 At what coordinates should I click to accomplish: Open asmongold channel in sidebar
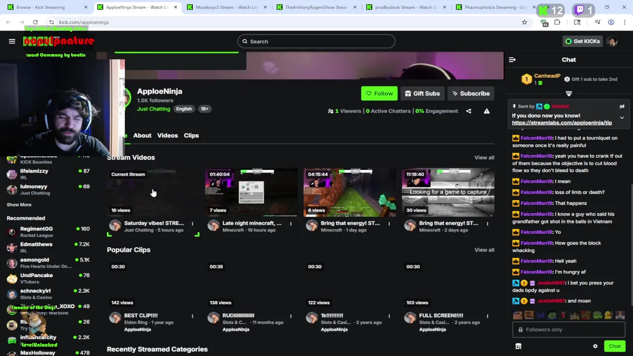(48, 263)
